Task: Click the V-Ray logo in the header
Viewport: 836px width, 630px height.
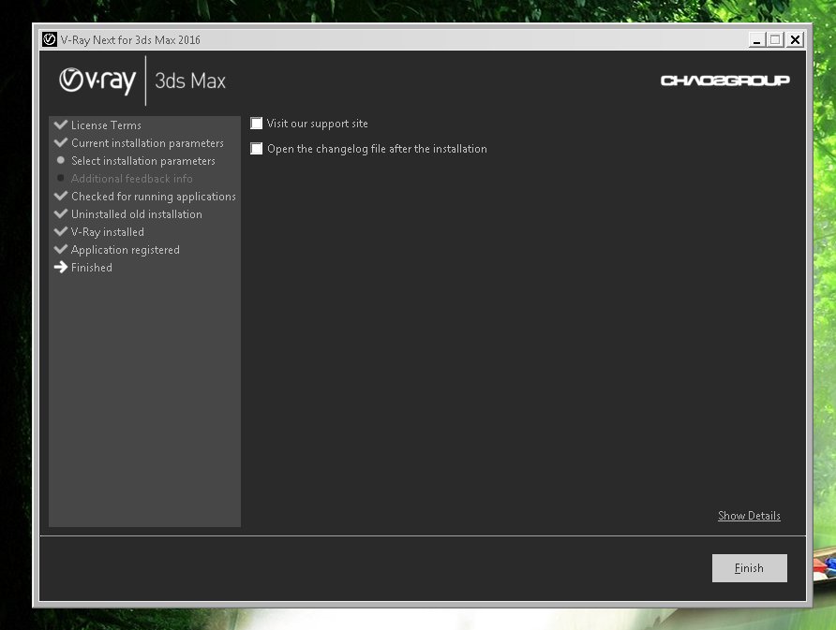Action: tap(97, 81)
